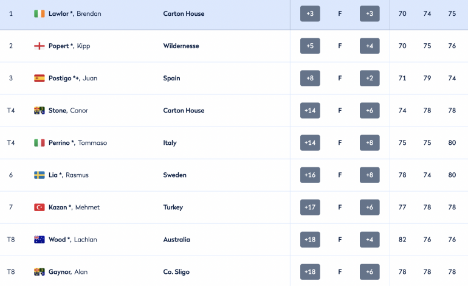The image size is (468, 286).
Task: Click Wilderness club name for Popert
Action: [x=181, y=46]
